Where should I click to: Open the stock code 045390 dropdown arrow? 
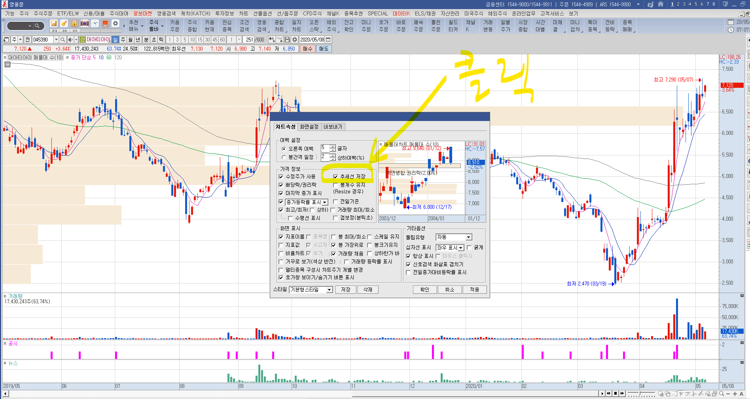tap(56, 40)
